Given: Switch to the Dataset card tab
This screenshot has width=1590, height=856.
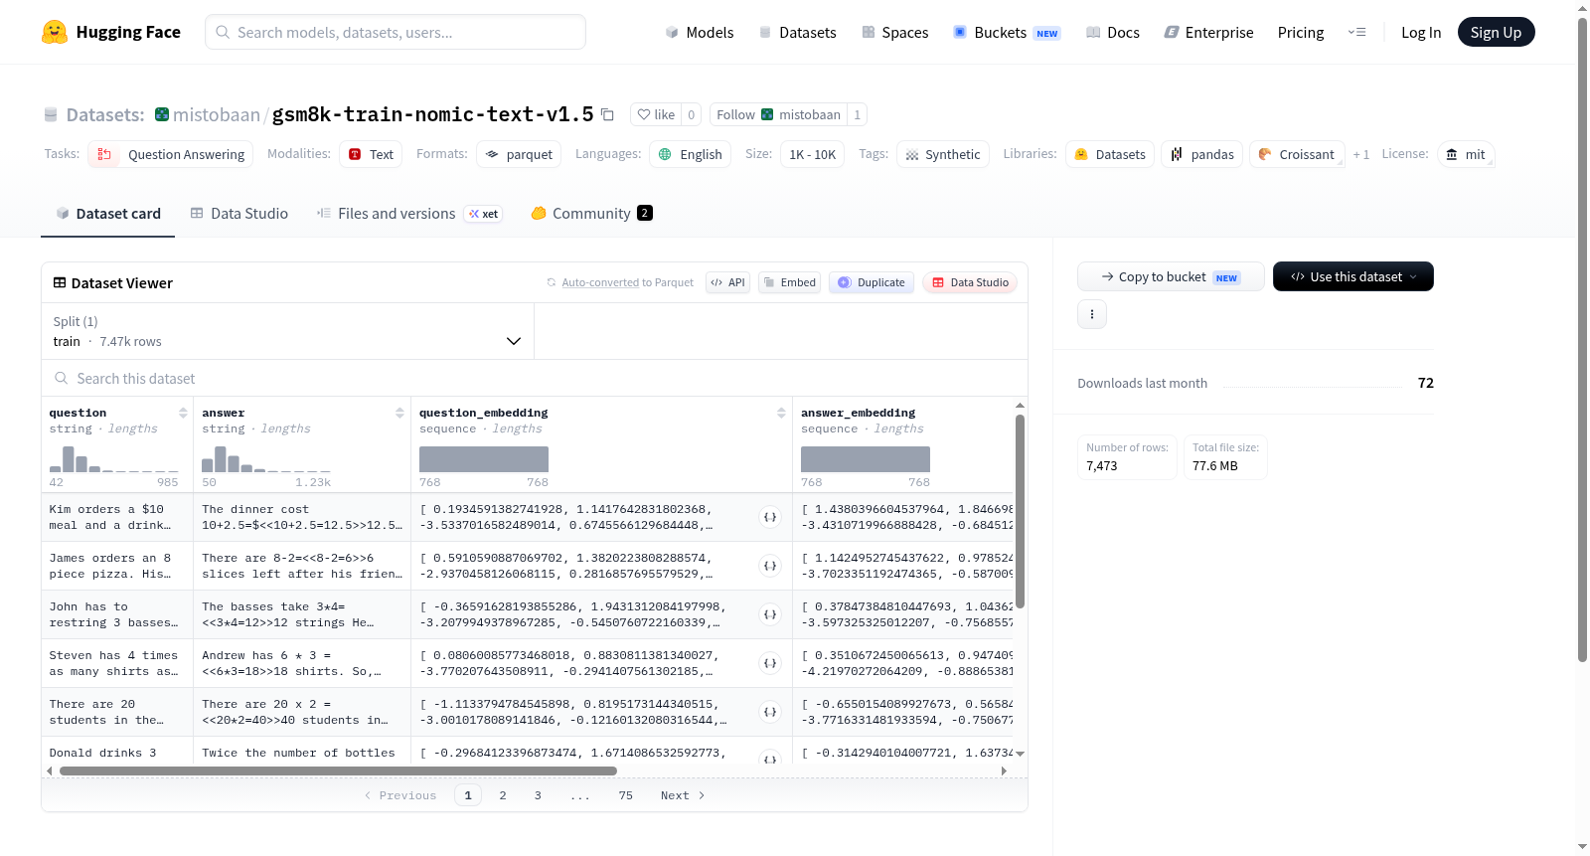Looking at the screenshot, I should pyautogui.click(x=108, y=213).
